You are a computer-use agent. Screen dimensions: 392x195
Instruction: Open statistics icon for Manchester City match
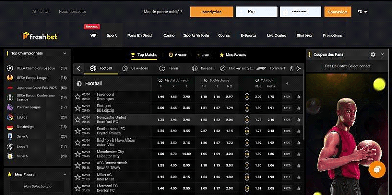coord(298,154)
